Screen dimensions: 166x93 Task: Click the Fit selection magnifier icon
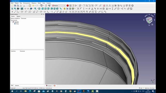click(15, 9)
